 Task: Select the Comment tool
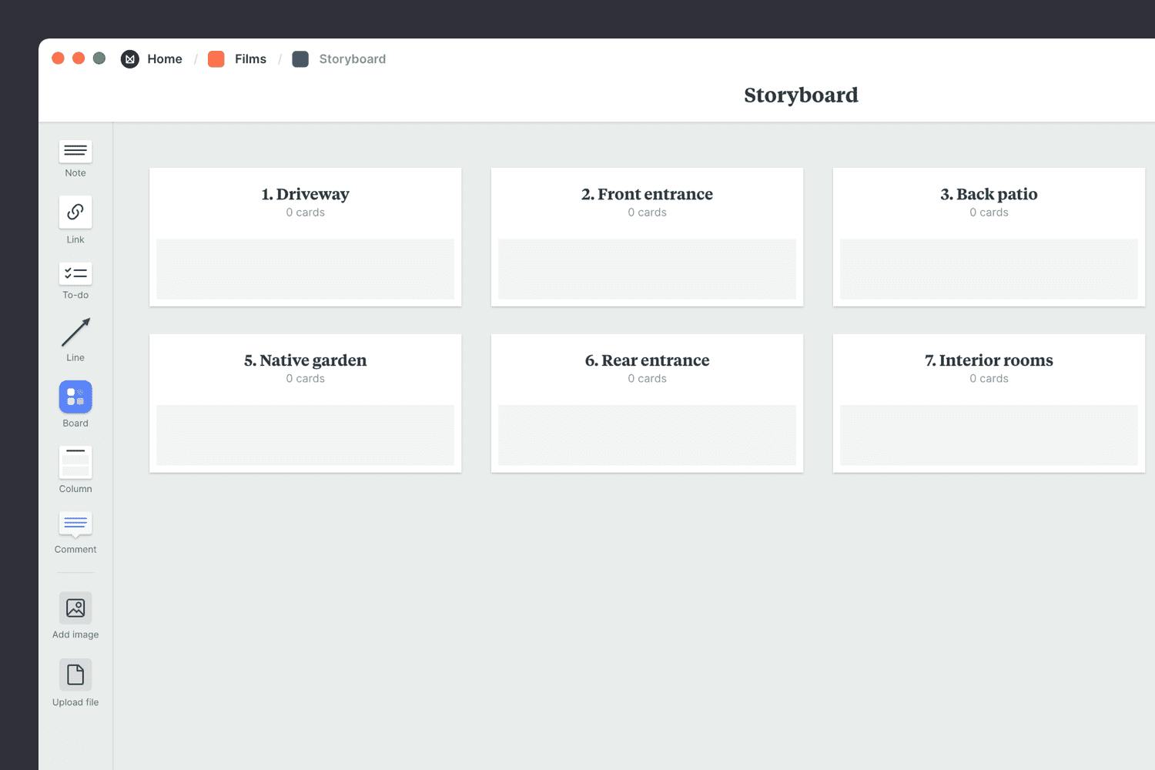click(x=75, y=524)
